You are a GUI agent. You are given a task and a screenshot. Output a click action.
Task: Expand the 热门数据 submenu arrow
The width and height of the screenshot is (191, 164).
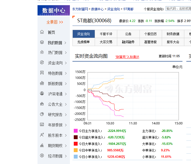tap(66, 53)
